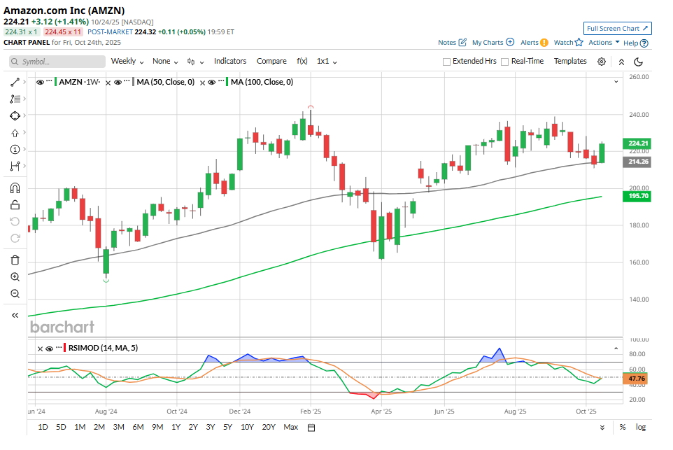
Task: Click the AMZN series green color marker
Action: click(x=56, y=82)
